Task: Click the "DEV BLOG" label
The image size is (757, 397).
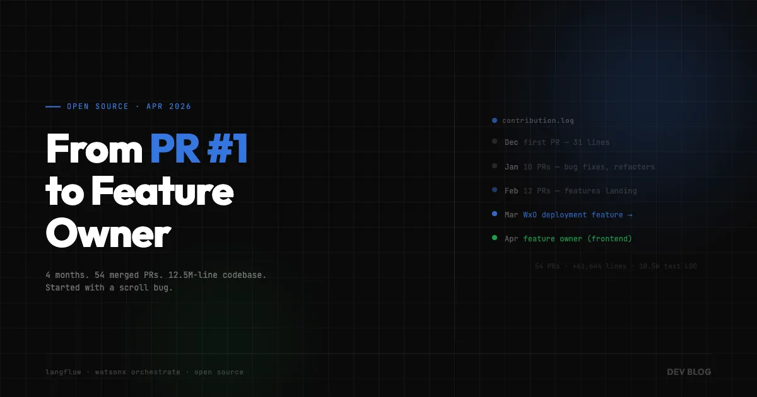Action: pos(689,372)
